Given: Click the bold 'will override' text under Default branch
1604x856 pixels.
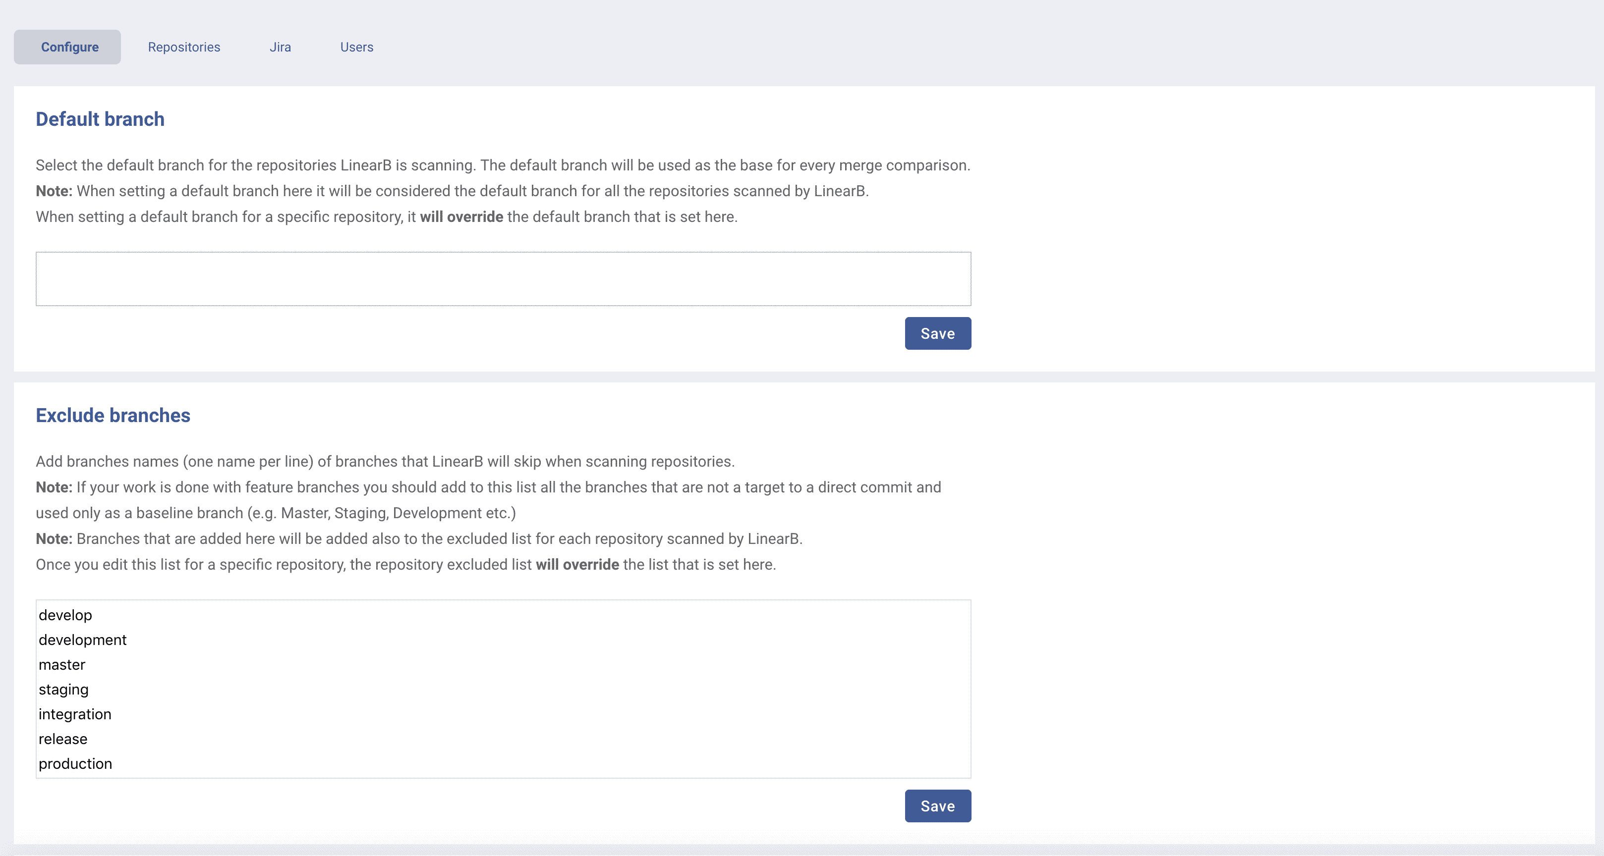Looking at the screenshot, I should tap(461, 216).
